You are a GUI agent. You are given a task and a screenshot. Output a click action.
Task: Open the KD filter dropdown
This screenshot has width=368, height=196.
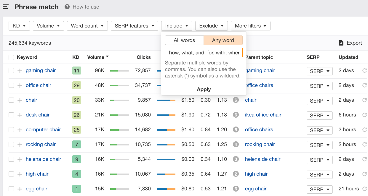(x=19, y=26)
